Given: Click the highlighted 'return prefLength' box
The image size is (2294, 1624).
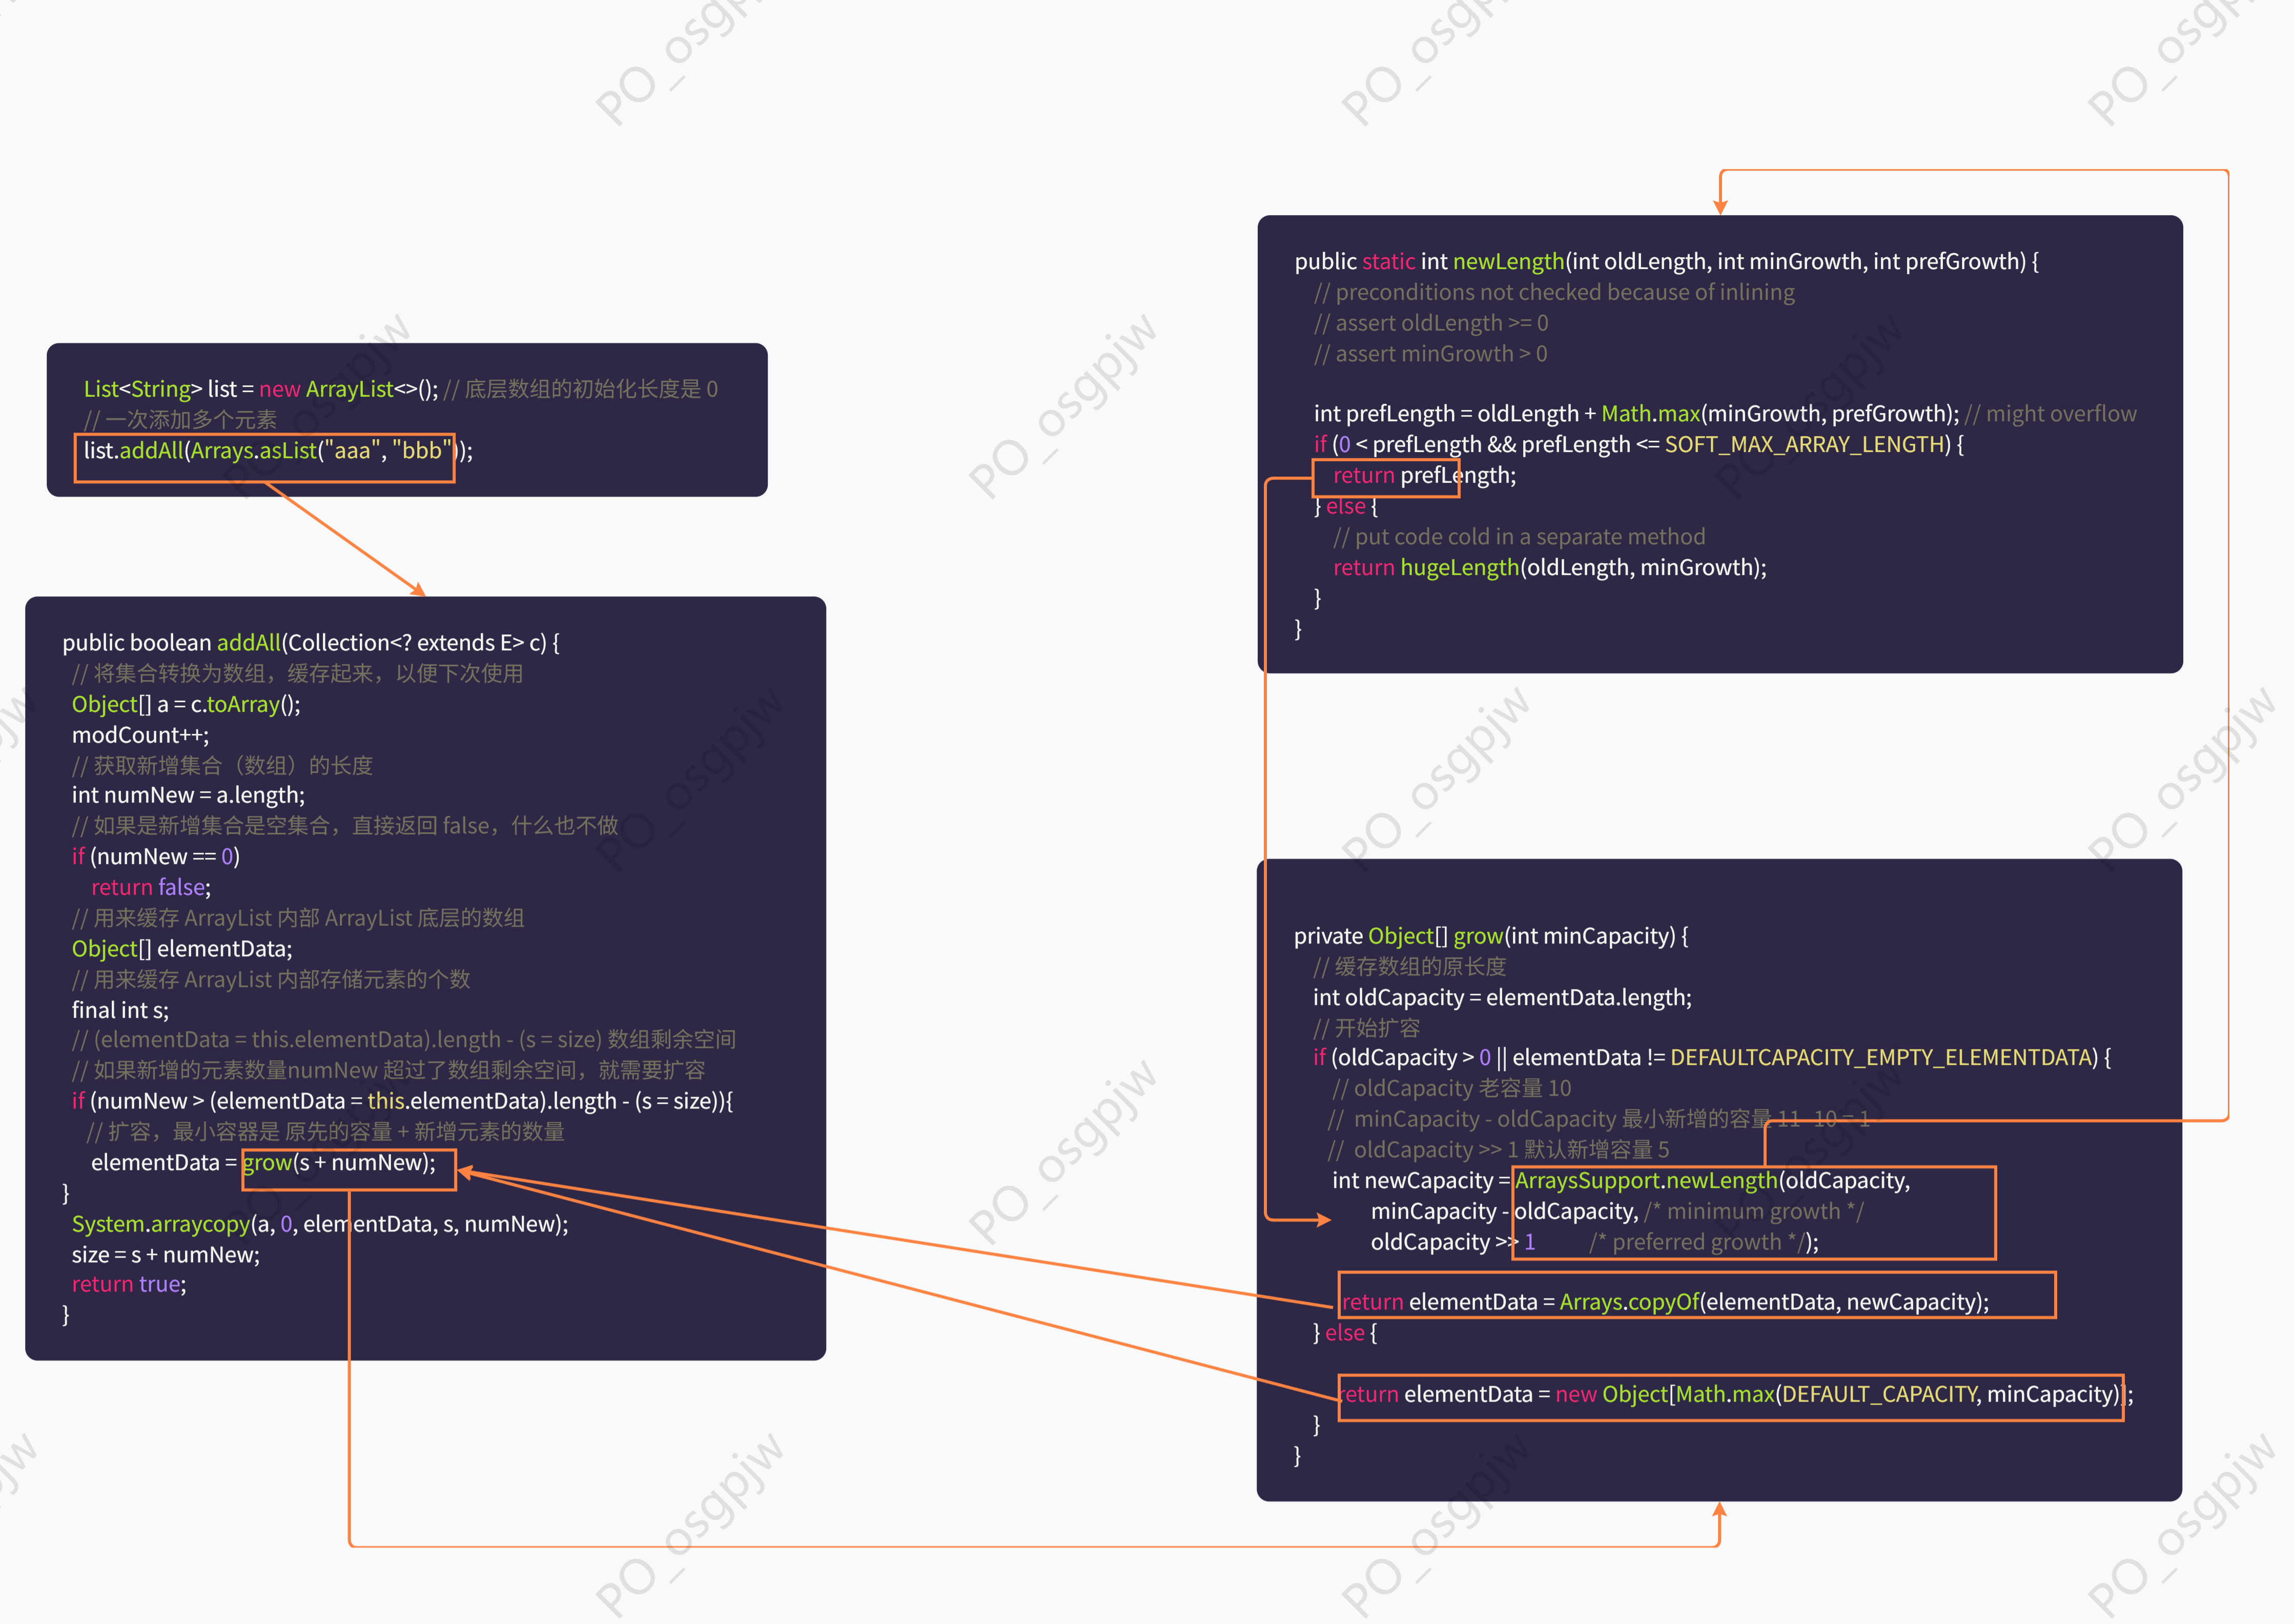Looking at the screenshot, I should (x=1385, y=476).
